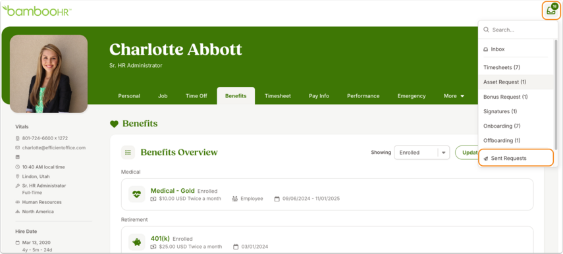The height and width of the screenshot is (254, 563).
Task: Expand the More tab menu
Action: click(x=454, y=96)
